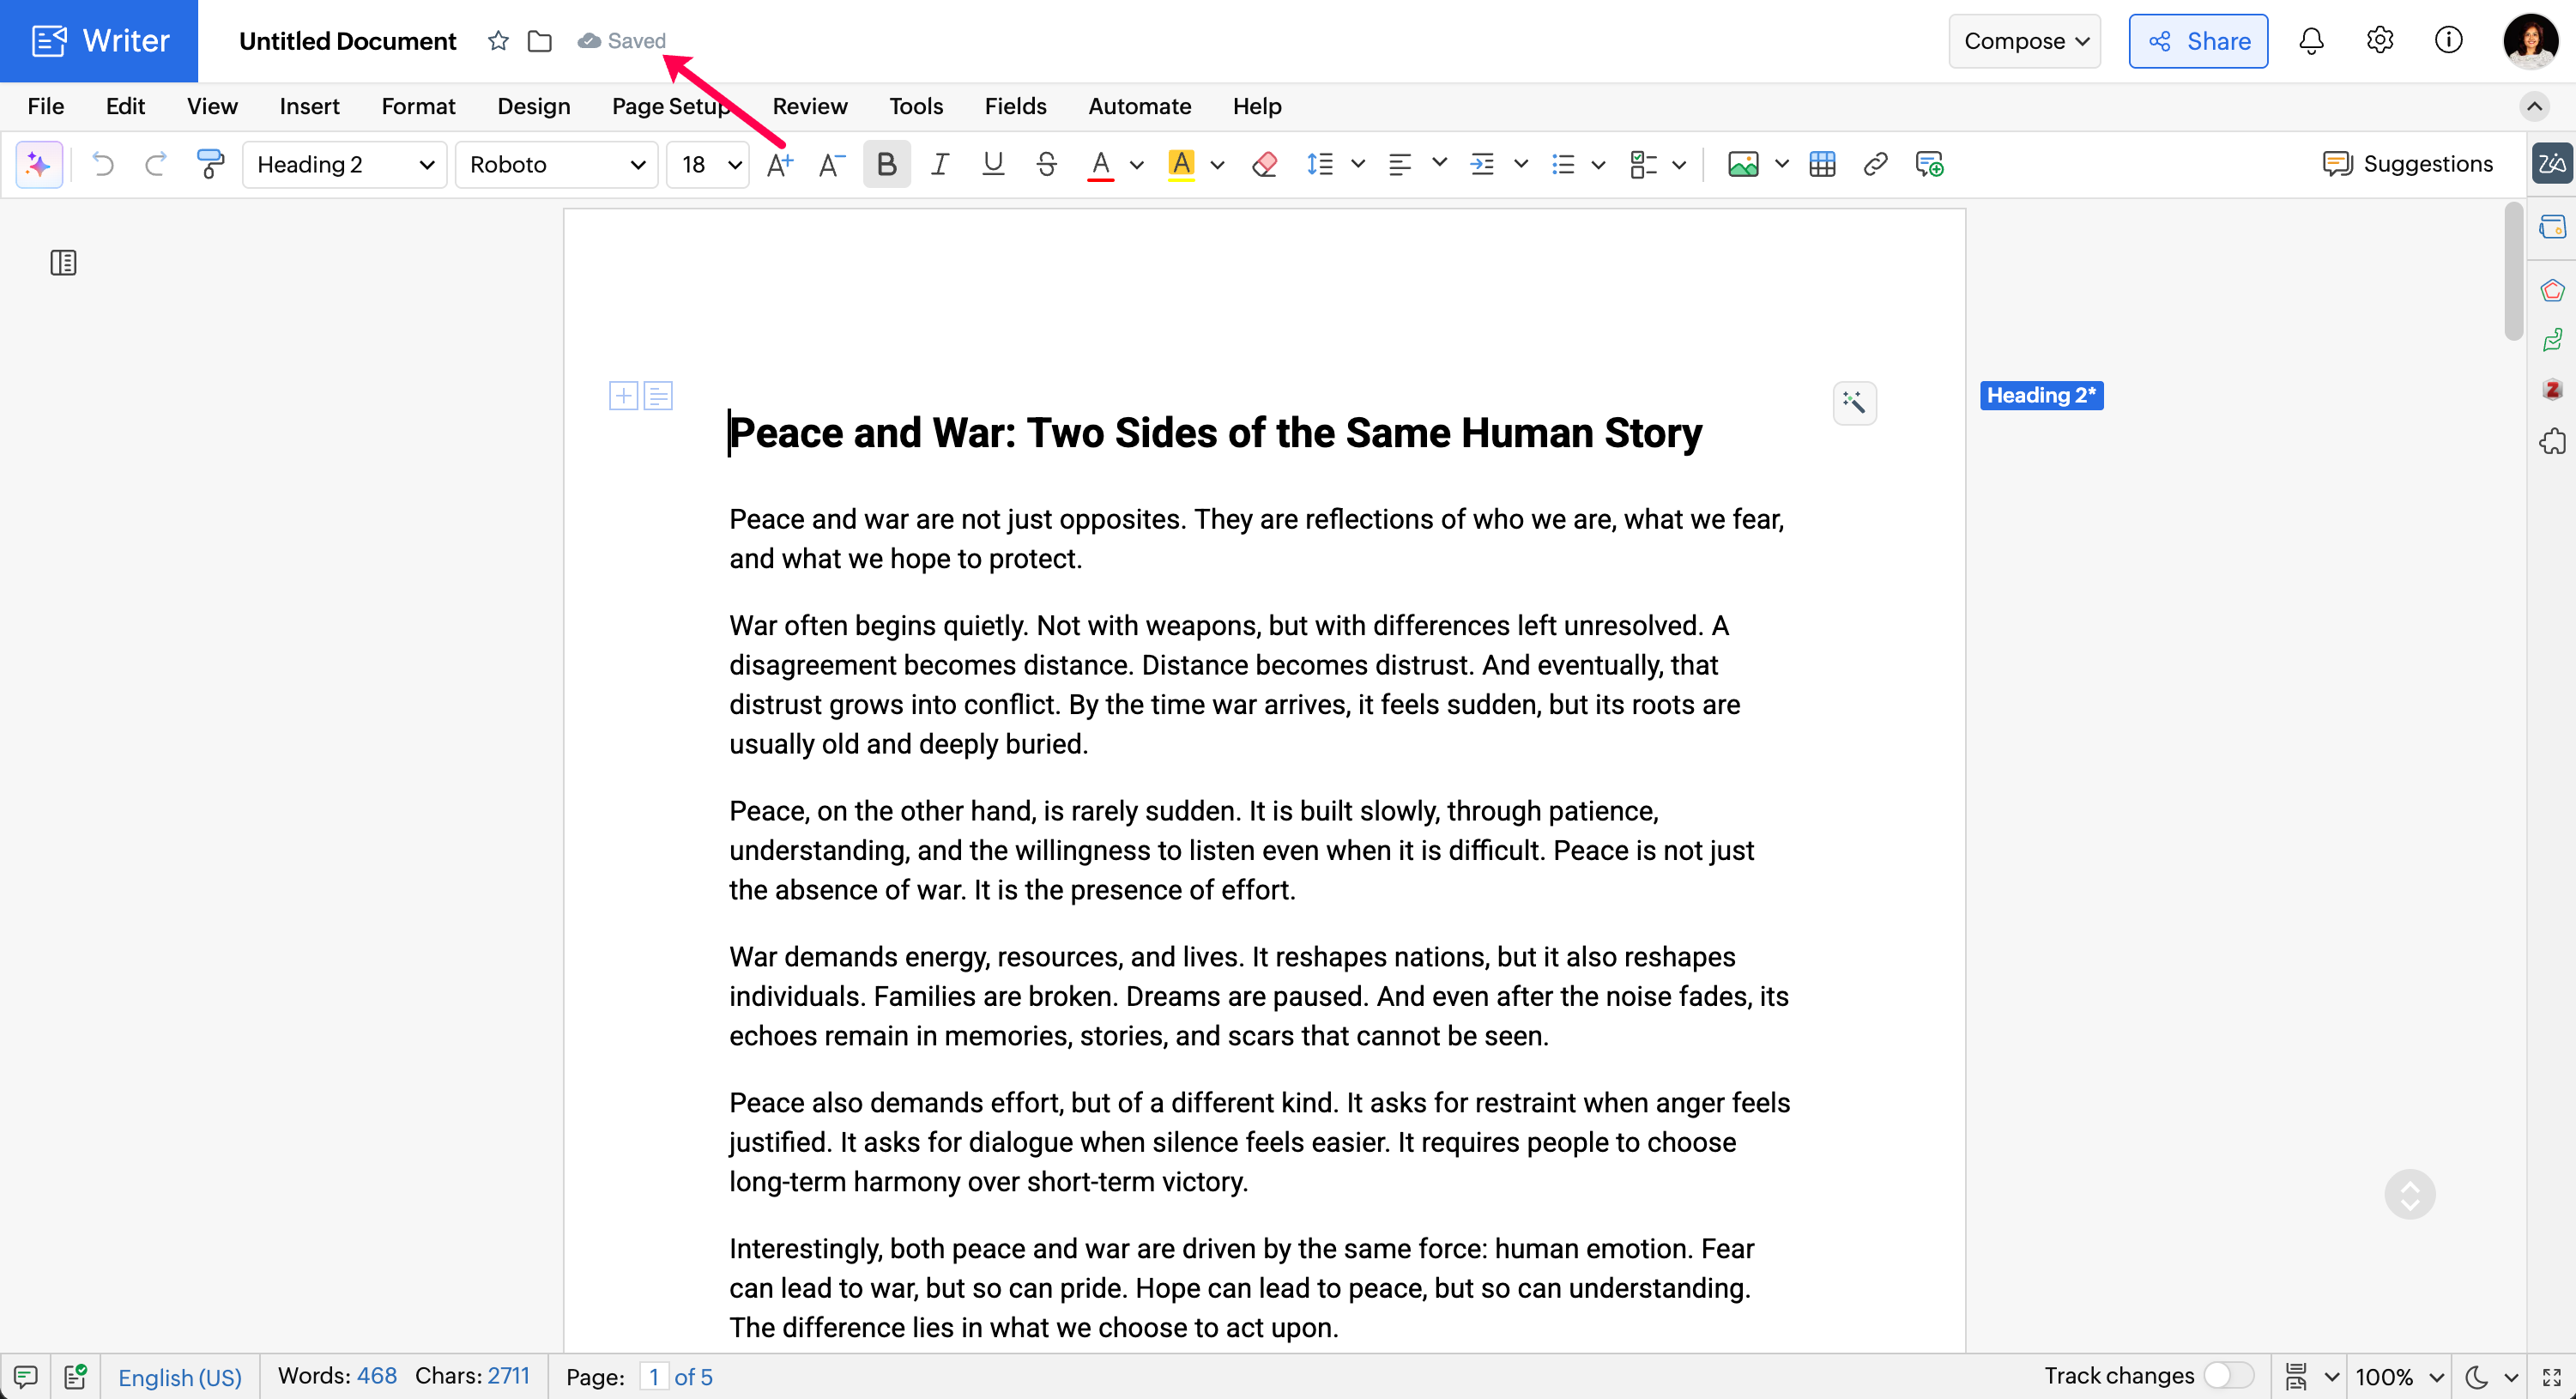Open the Review menu
Screen dimensions: 2576x1399
[809, 106]
